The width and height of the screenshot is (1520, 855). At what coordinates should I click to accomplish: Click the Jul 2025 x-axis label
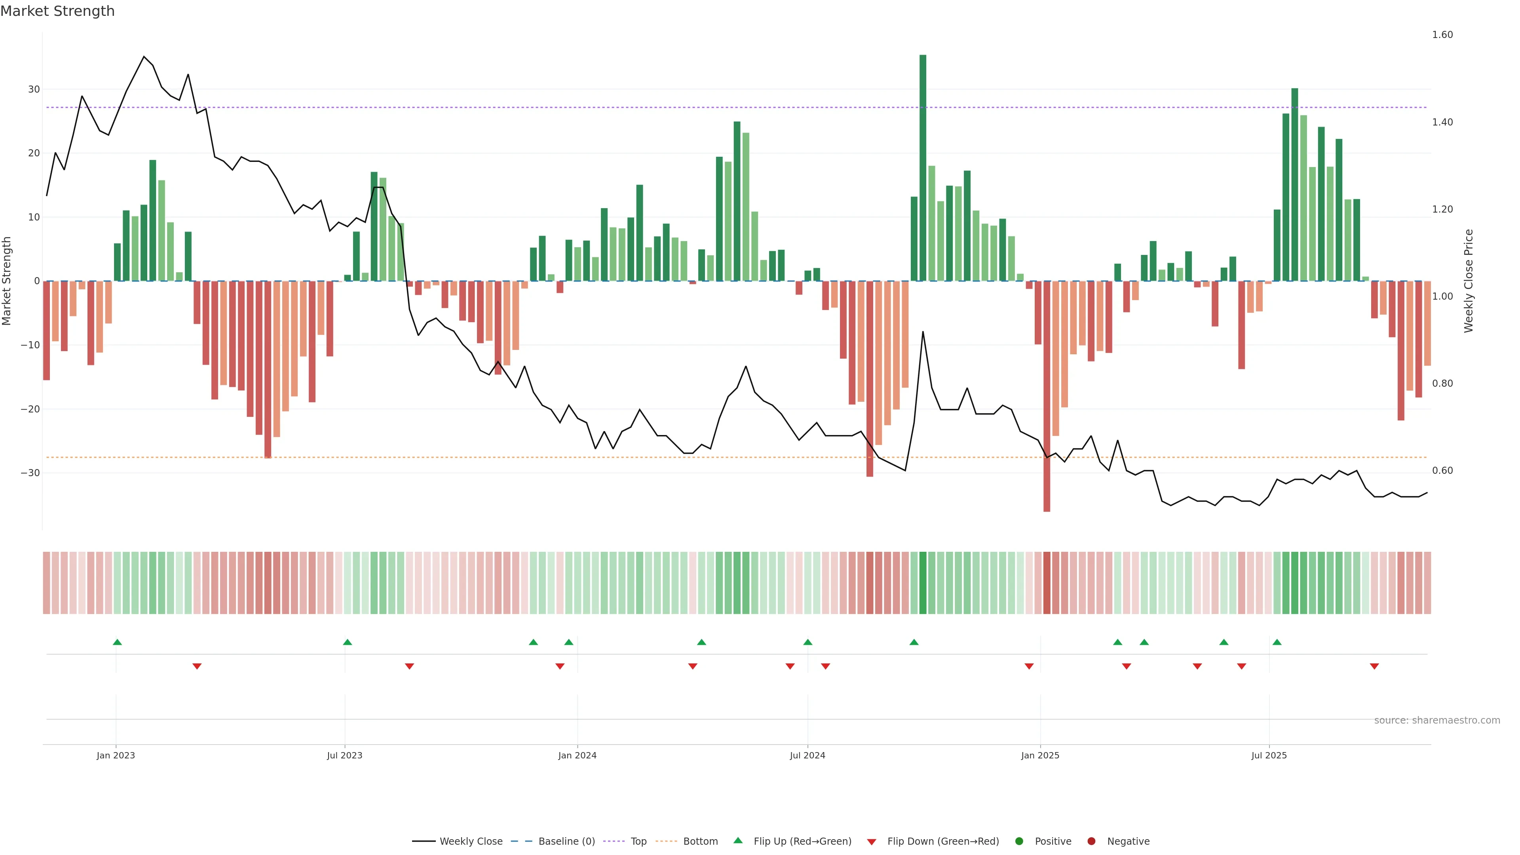tap(1269, 755)
